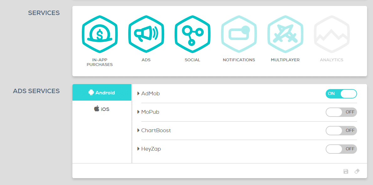Enable the HeyZap toggle switch
This screenshot has height=185, width=373.
click(341, 149)
